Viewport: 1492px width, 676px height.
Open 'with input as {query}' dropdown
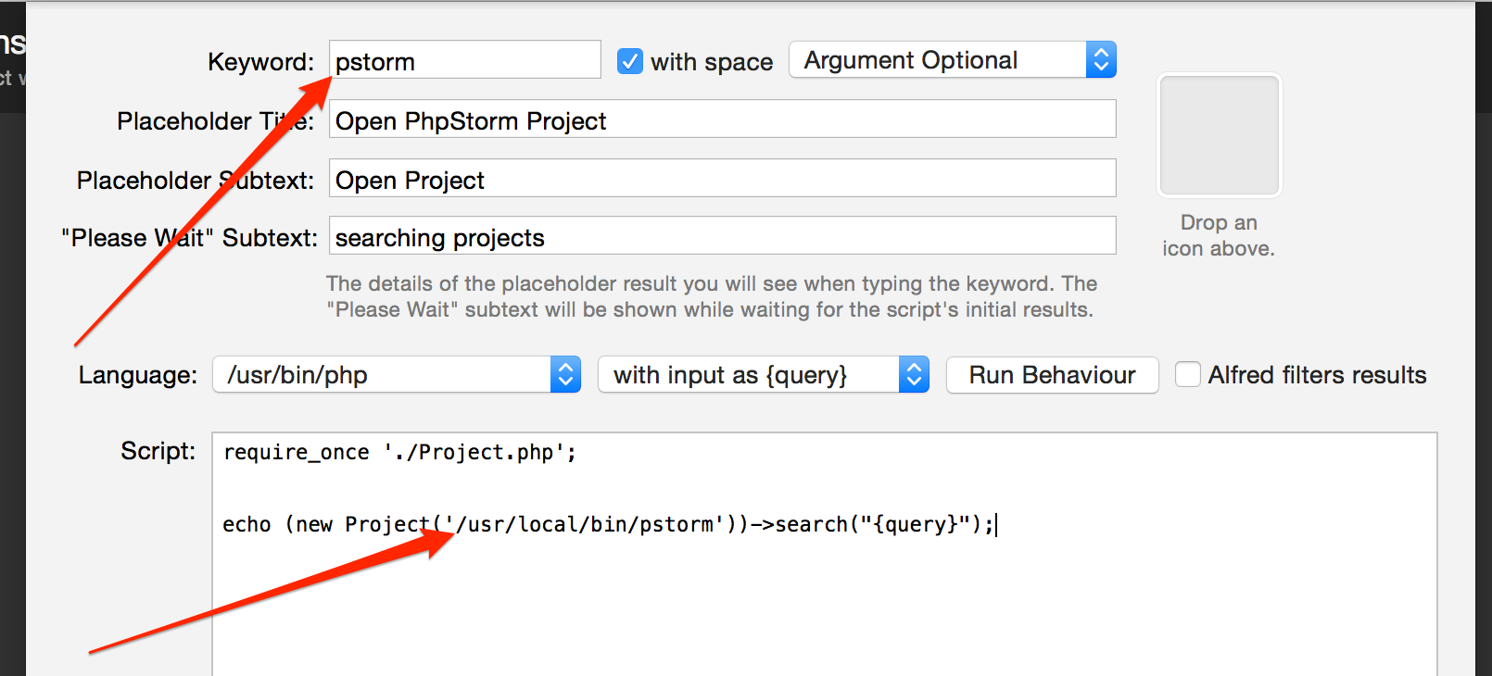point(764,375)
